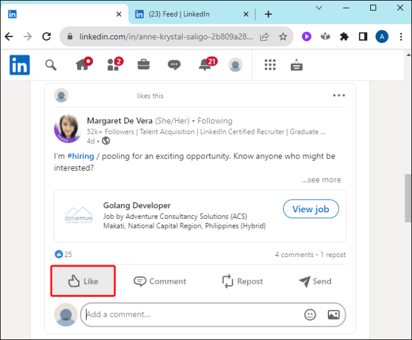Go to LinkedIn Home icon

(x=84, y=64)
